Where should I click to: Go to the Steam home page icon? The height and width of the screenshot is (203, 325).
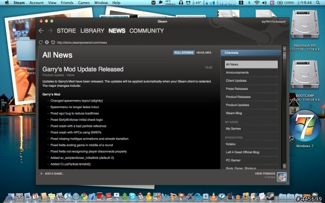53,42
